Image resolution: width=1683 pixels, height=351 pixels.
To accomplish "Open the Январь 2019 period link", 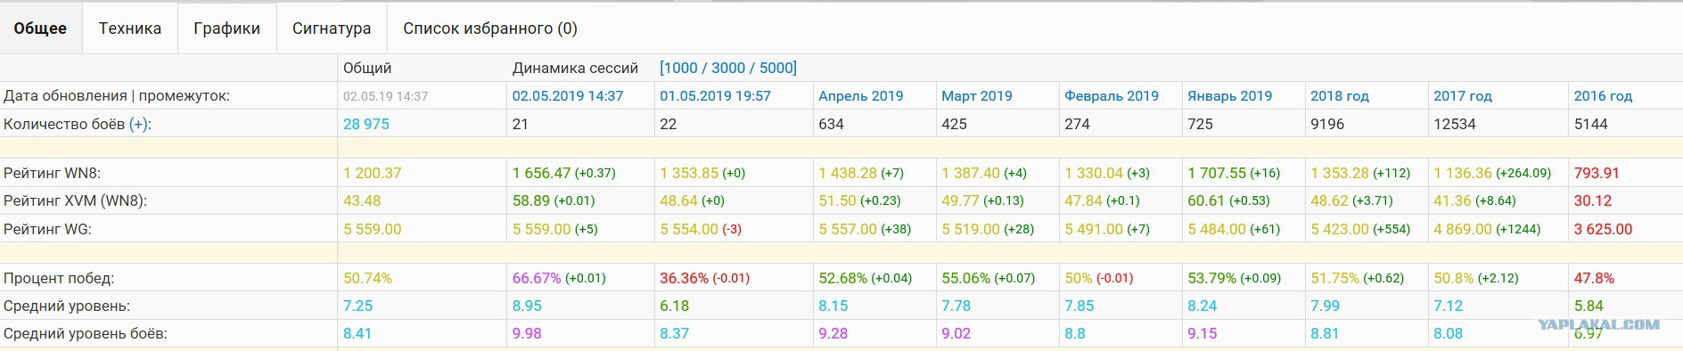I will (x=1230, y=96).
